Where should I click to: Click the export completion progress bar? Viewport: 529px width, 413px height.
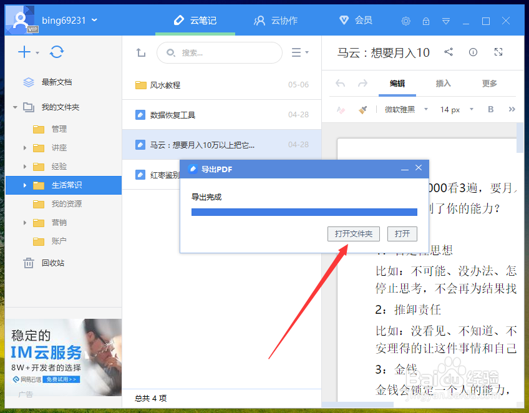(x=304, y=212)
